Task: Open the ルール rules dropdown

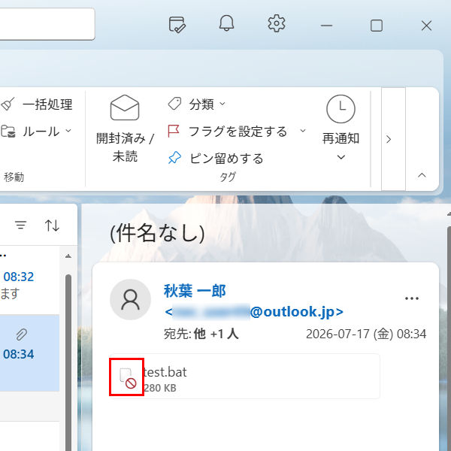Action: (37, 131)
